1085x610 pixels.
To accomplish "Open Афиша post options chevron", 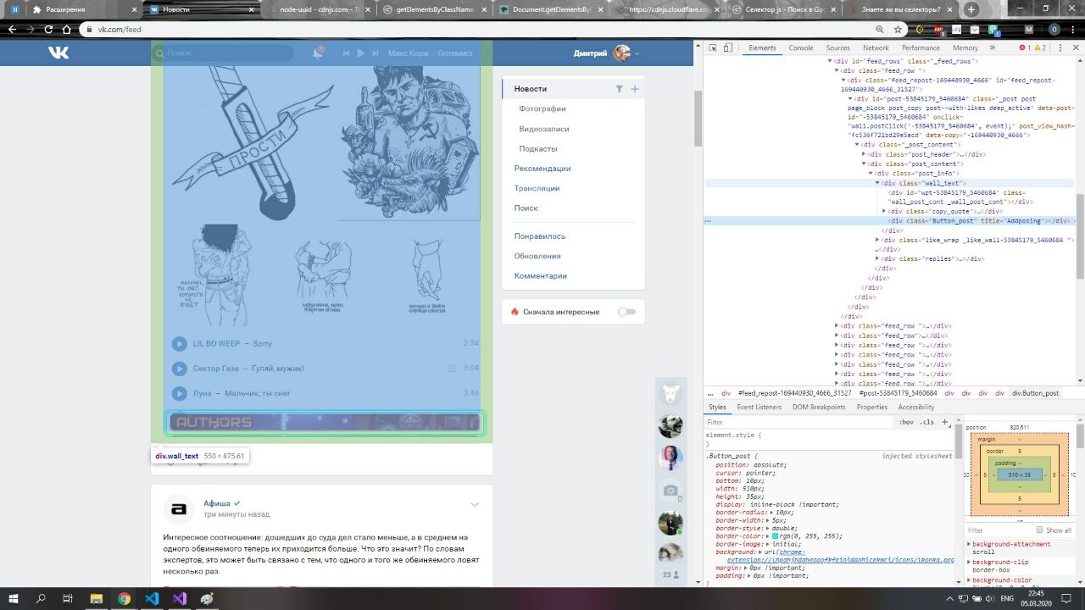I will click(x=475, y=505).
